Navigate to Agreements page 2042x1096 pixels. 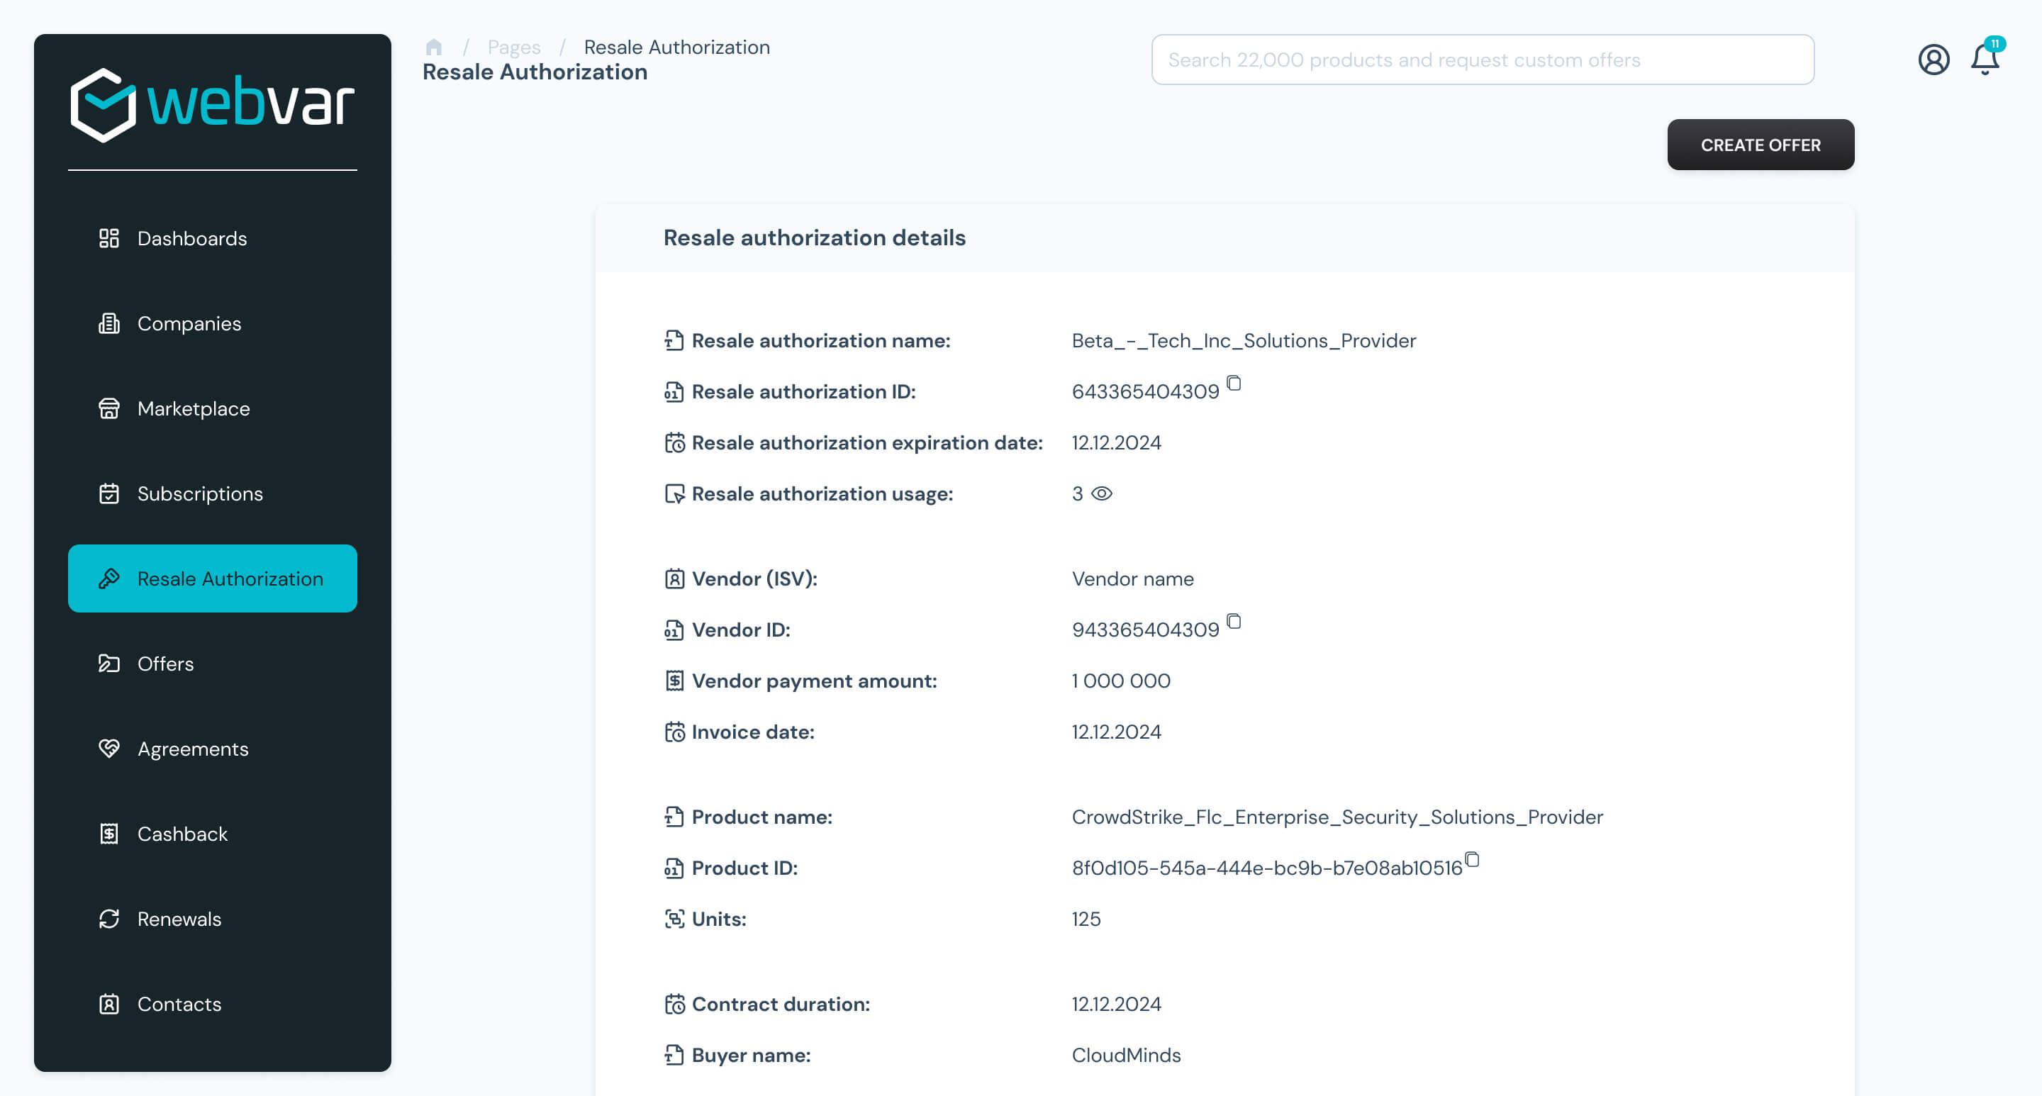pos(193,749)
